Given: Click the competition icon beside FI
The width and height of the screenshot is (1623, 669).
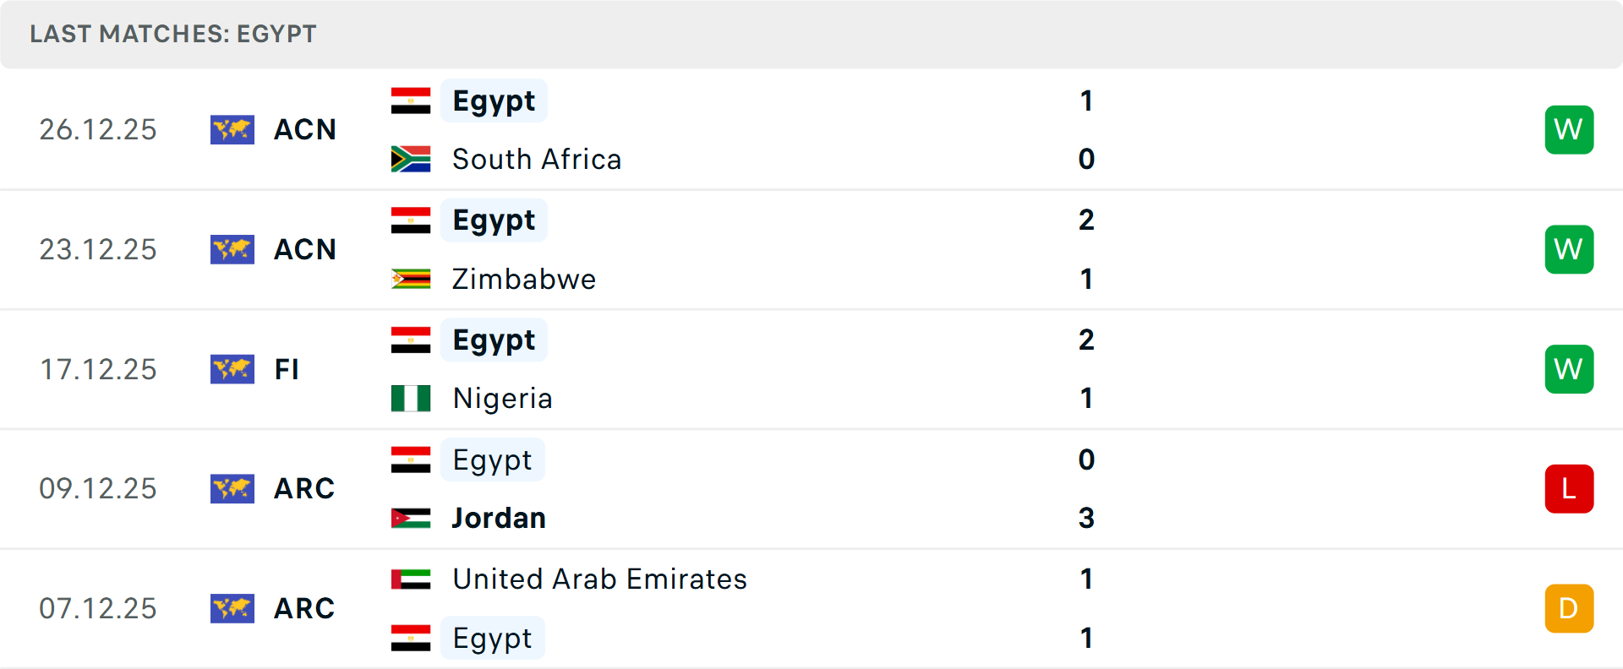Looking at the screenshot, I should (232, 370).
